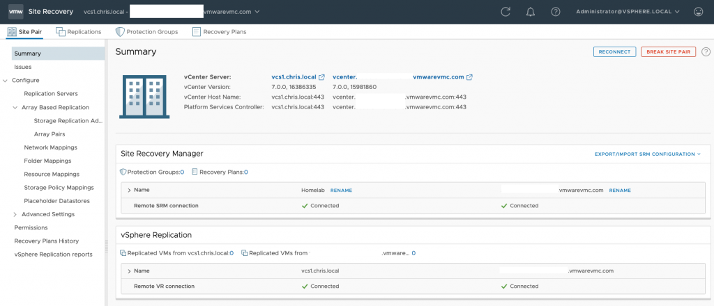This screenshot has width=714, height=306.
Task: Open Storage Policy Mappings
Action: 59,188
